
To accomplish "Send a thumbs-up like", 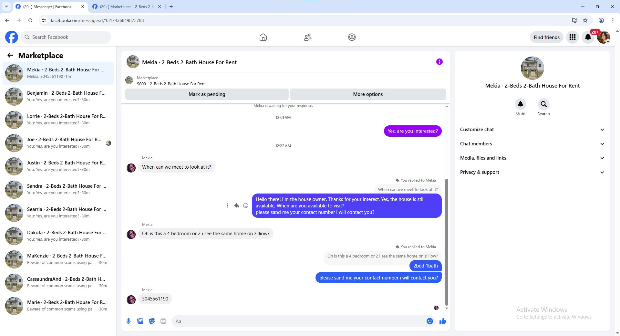I will [x=443, y=321].
